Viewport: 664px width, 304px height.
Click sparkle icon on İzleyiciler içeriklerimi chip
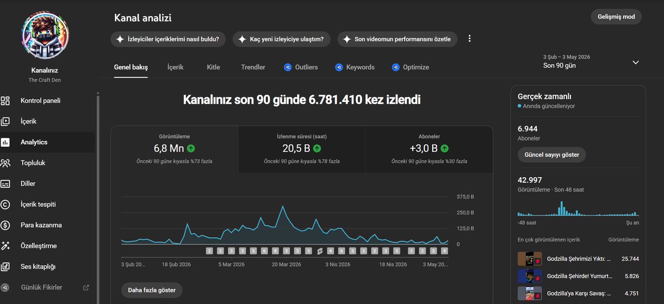(x=120, y=39)
